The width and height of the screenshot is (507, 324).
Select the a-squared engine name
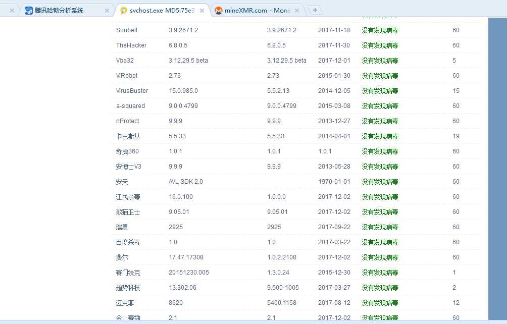coord(130,106)
